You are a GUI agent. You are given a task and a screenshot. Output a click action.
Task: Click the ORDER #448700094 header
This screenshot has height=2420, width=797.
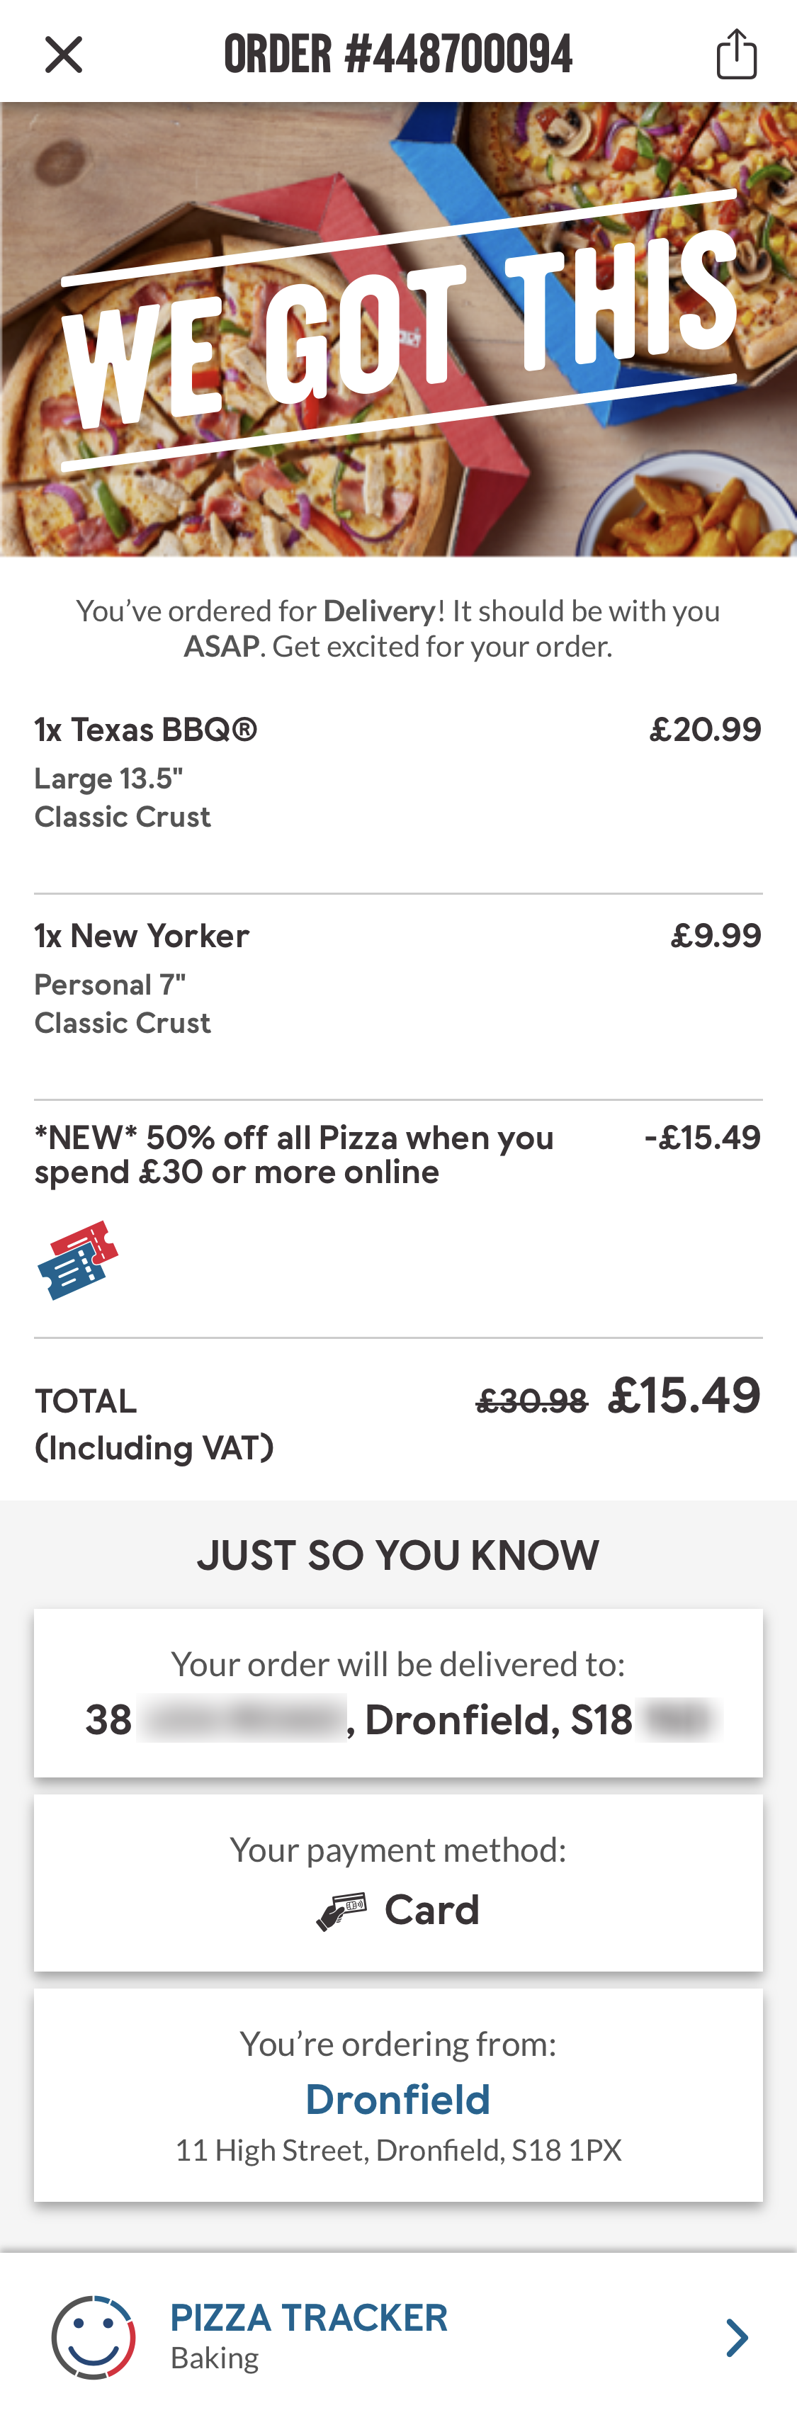pos(398,54)
